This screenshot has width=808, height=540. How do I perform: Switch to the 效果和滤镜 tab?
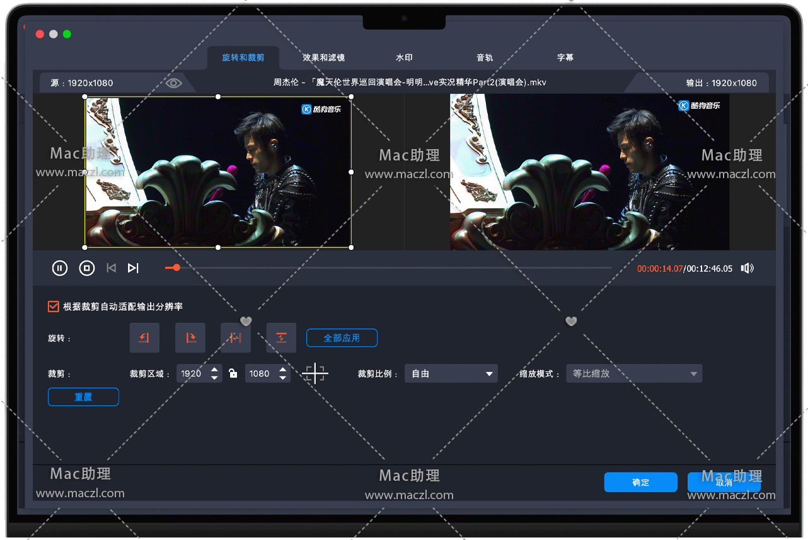click(323, 57)
